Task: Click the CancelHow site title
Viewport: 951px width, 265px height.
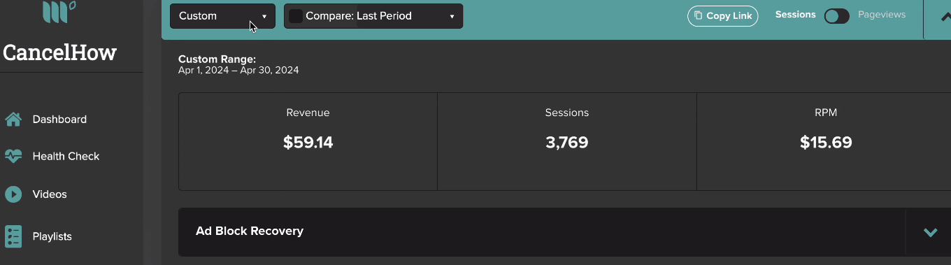Action: [60, 52]
